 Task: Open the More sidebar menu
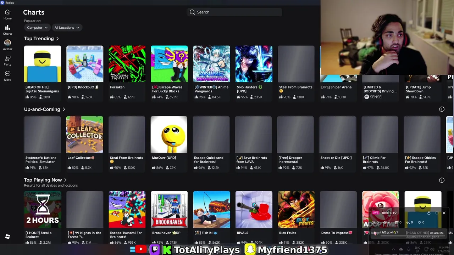(7, 73)
